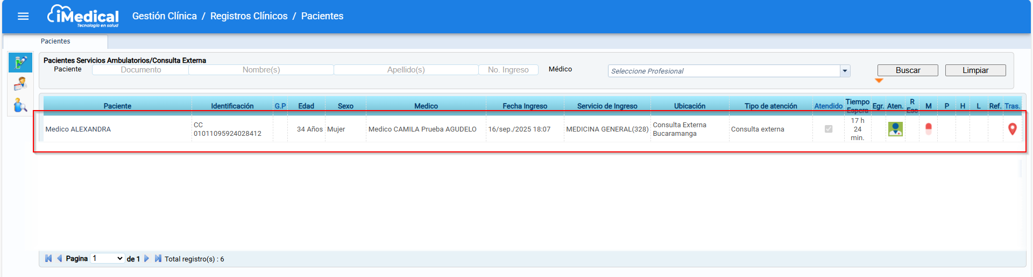
Task: Go to the last page of results
Action: 158,259
